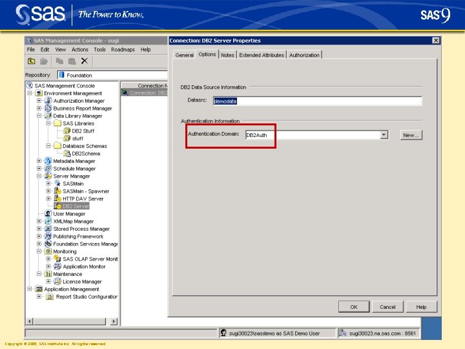
Task: Click the copy toolbar icon
Action: pyautogui.click(x=59, y=61)
